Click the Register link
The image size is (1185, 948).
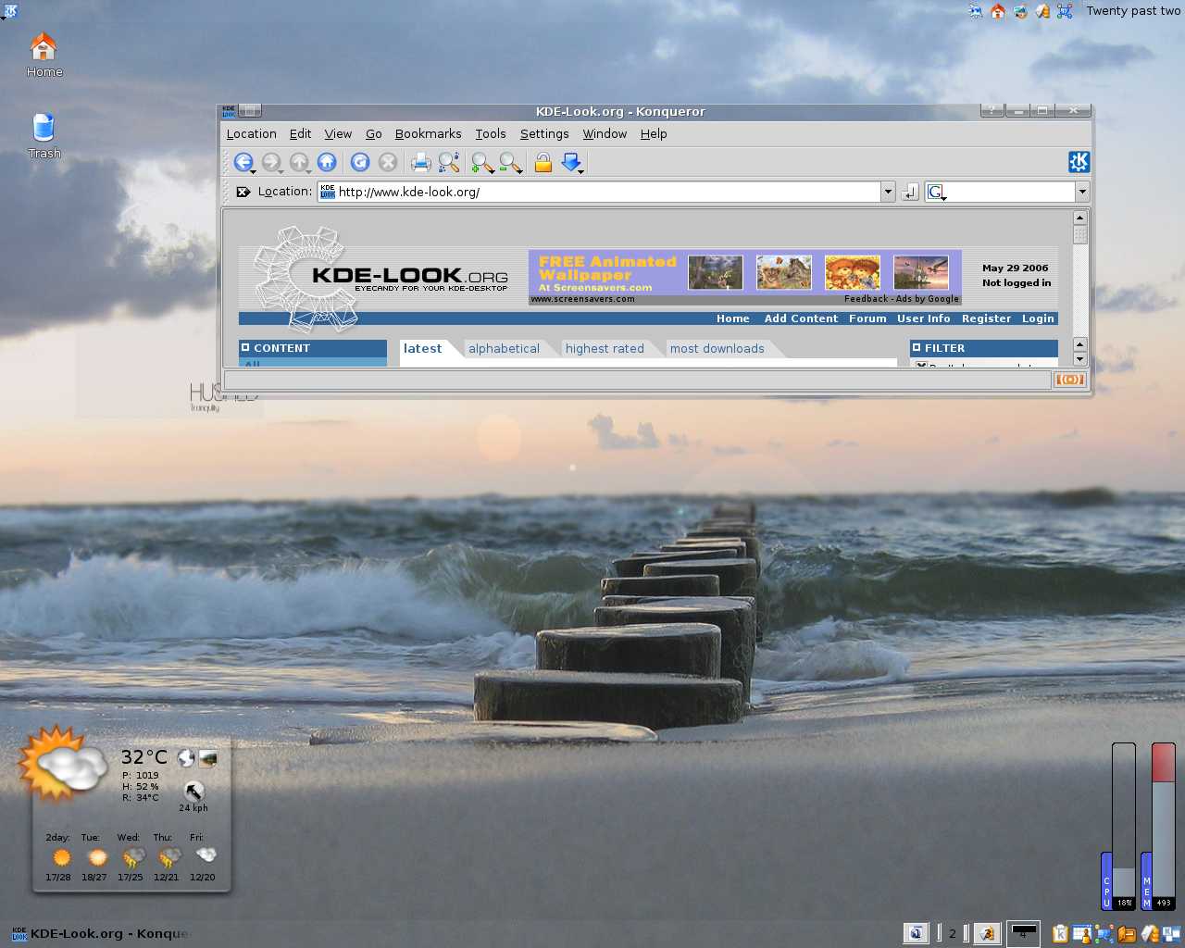986,318
